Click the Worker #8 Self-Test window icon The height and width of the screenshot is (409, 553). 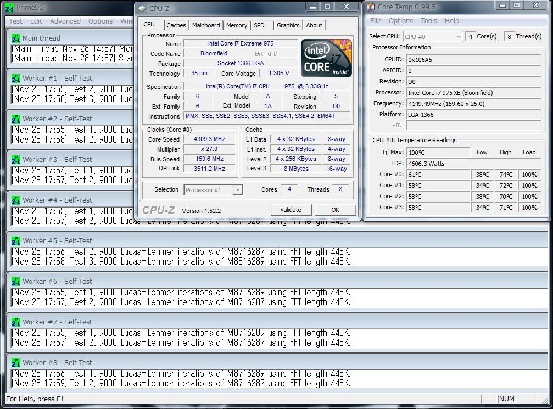(x=15, y=363)
